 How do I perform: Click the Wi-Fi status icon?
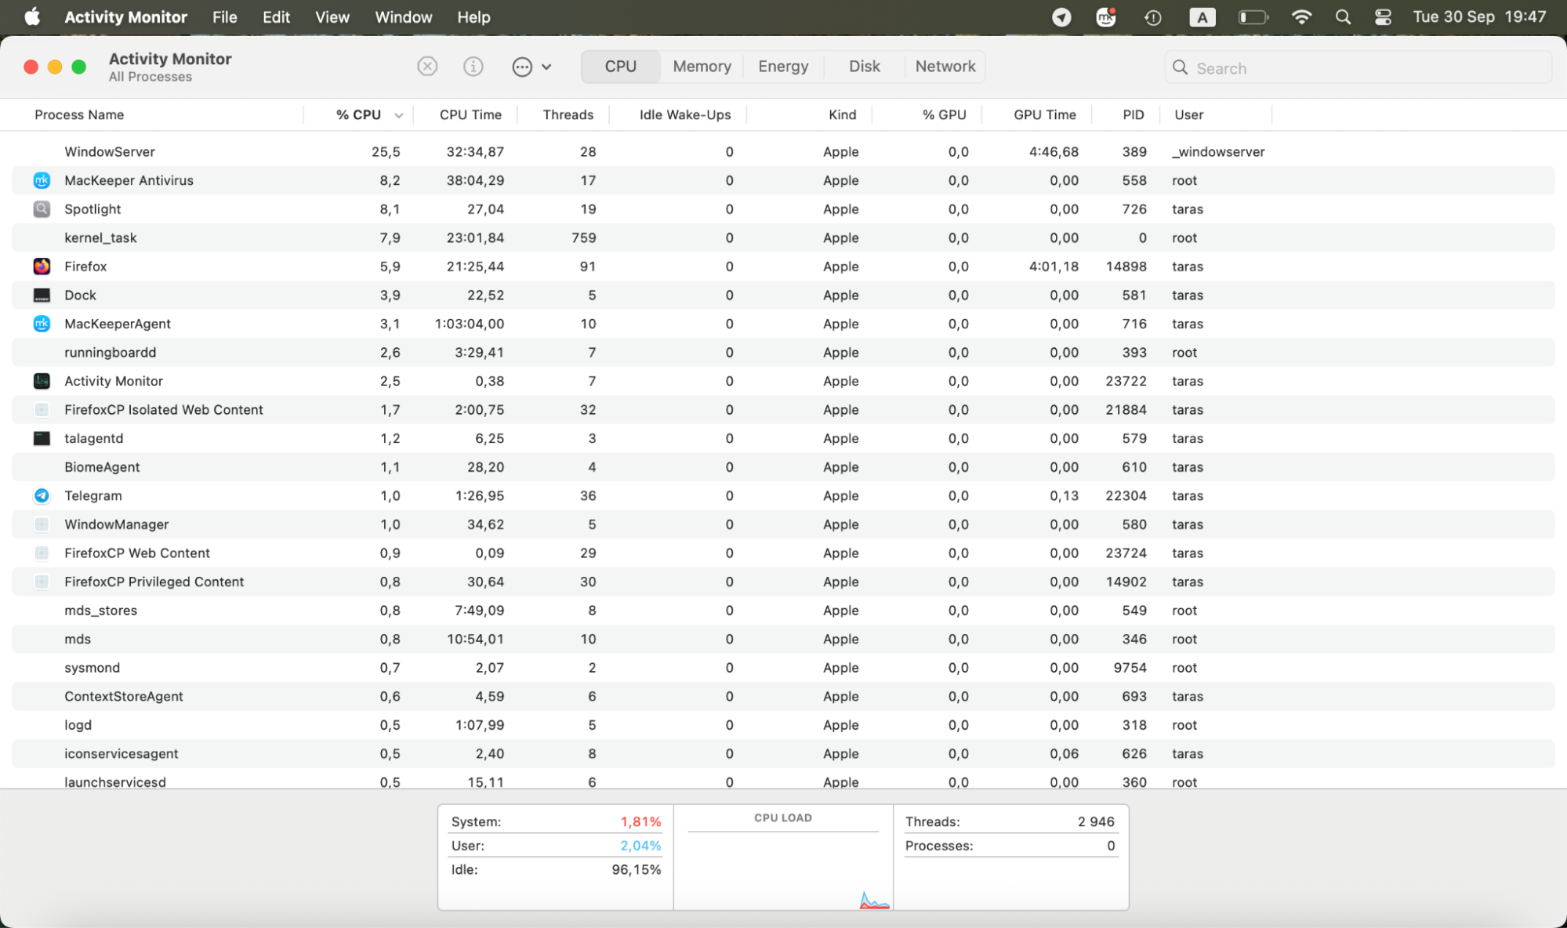[x=1301, y=16]
